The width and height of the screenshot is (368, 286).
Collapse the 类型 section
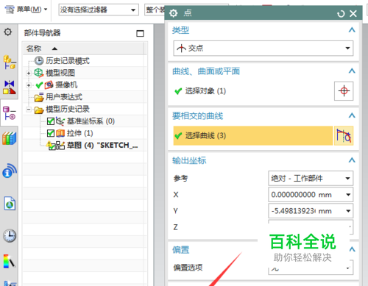[352, 30]
